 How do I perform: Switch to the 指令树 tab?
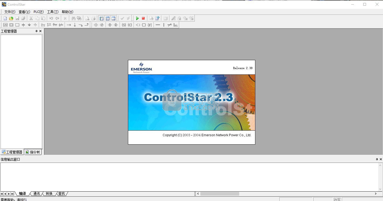click(33, 152)
